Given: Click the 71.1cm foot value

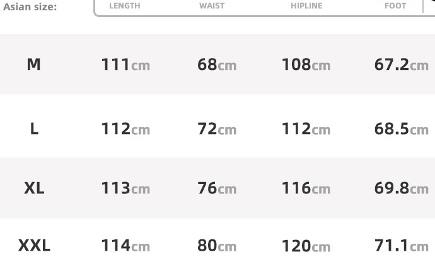Looking at the screenshot, I should click(x=401, y=246).
